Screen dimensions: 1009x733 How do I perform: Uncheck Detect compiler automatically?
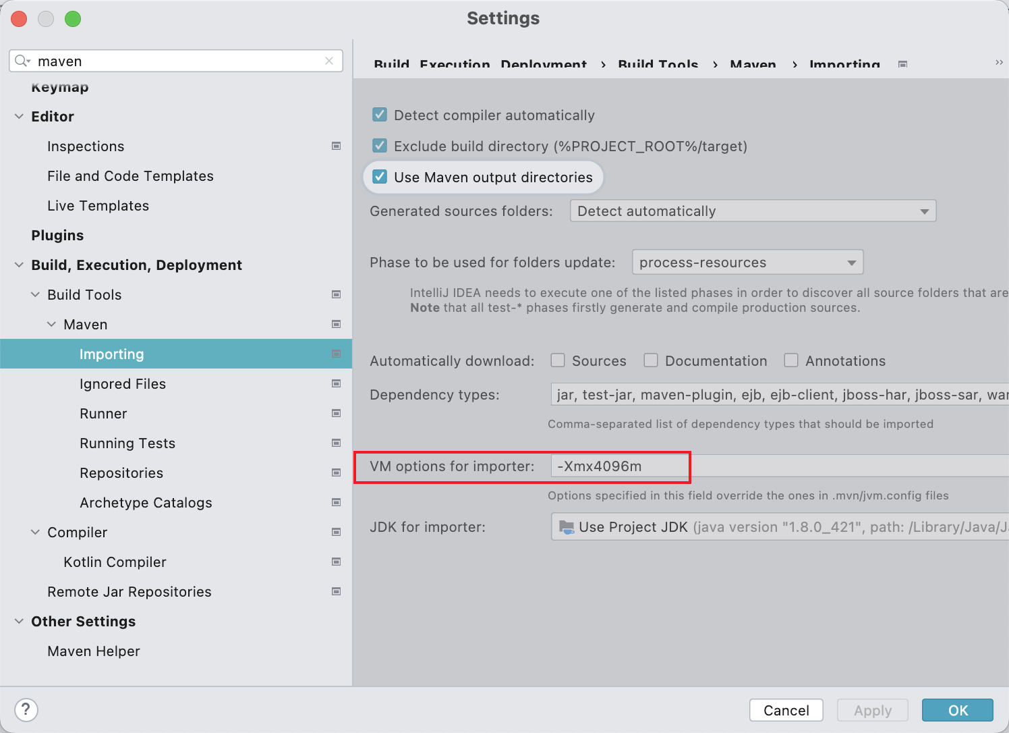pyautogui.click(x=380, y=115)
